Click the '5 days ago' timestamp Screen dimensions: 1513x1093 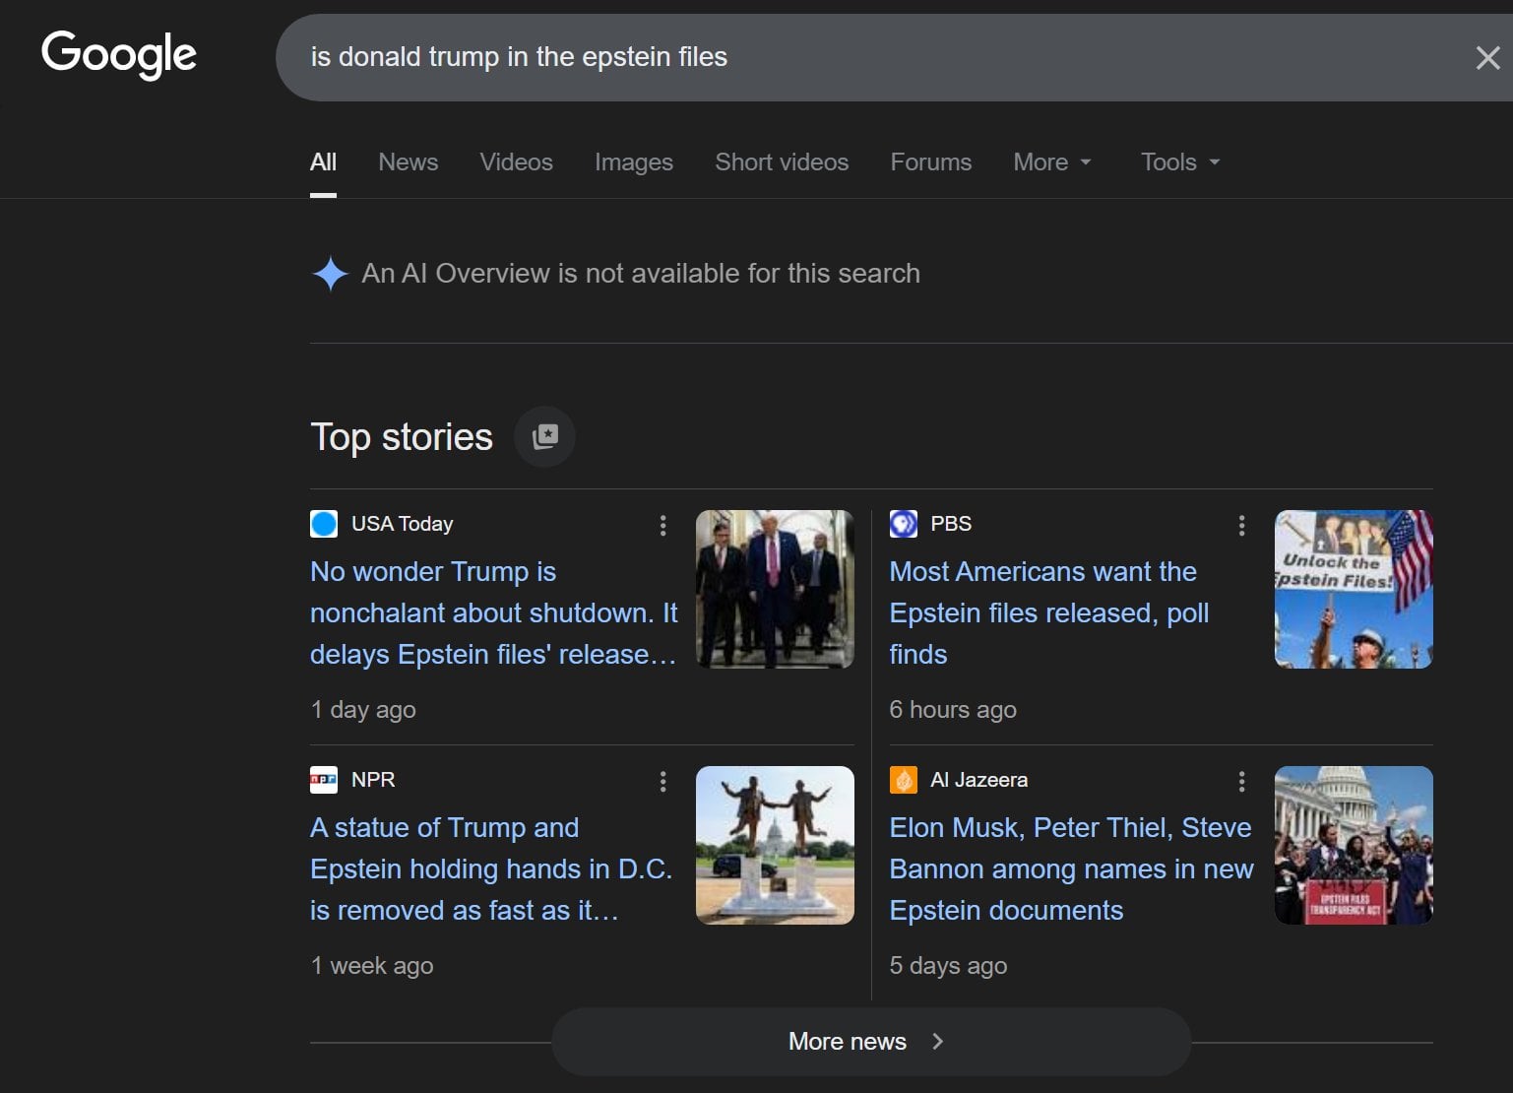[948, 966]
